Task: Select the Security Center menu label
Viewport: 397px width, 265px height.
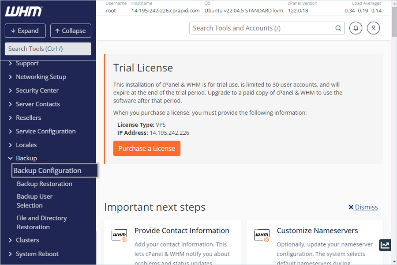Action: tap(37, 91)
